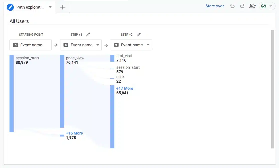Edit the STEP +2 node with pencil icon
Viewport: 279px width, 168px height.
pos(139,34)
